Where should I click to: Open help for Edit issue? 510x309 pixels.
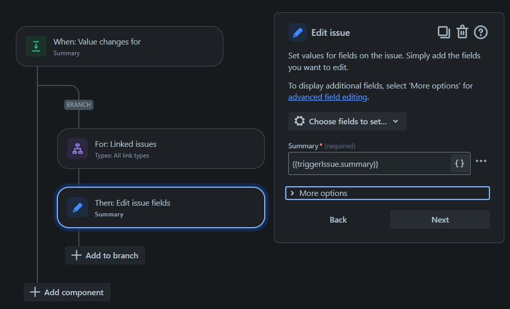coord(481,32)
